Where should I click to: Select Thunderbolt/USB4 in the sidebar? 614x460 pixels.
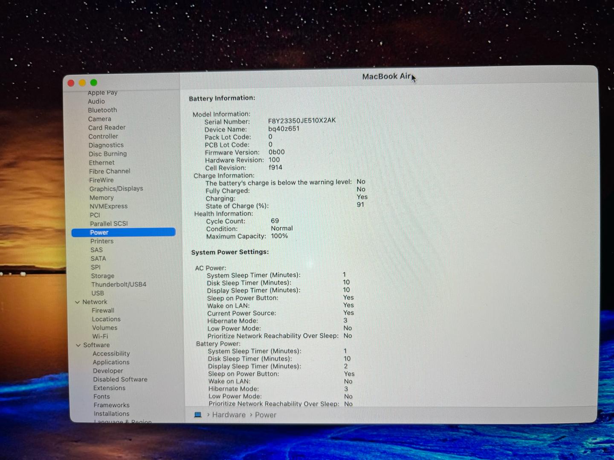click(x=119, y=285)
